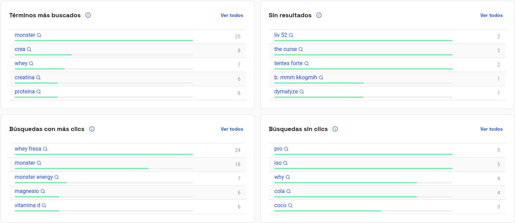Click the count 18 in the clics card
This screenshot has width=515, height=223.
pos(237,164)
